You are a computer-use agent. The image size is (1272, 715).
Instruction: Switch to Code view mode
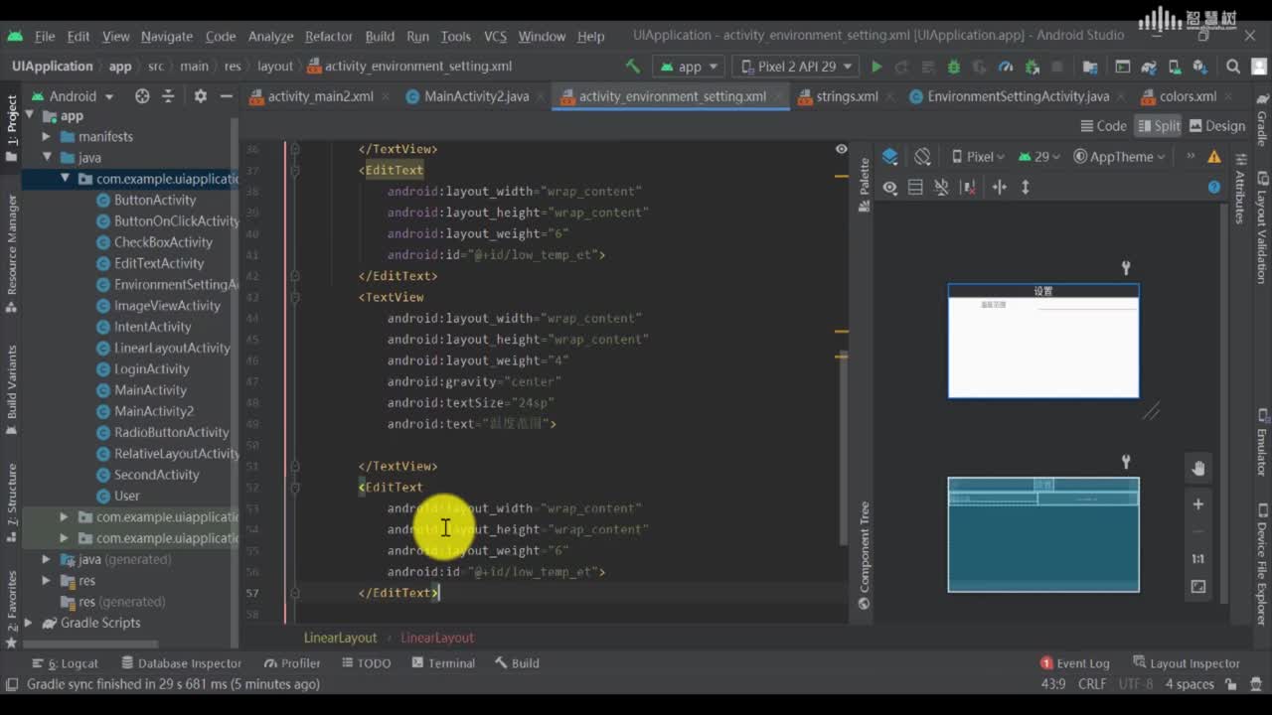1103,126
